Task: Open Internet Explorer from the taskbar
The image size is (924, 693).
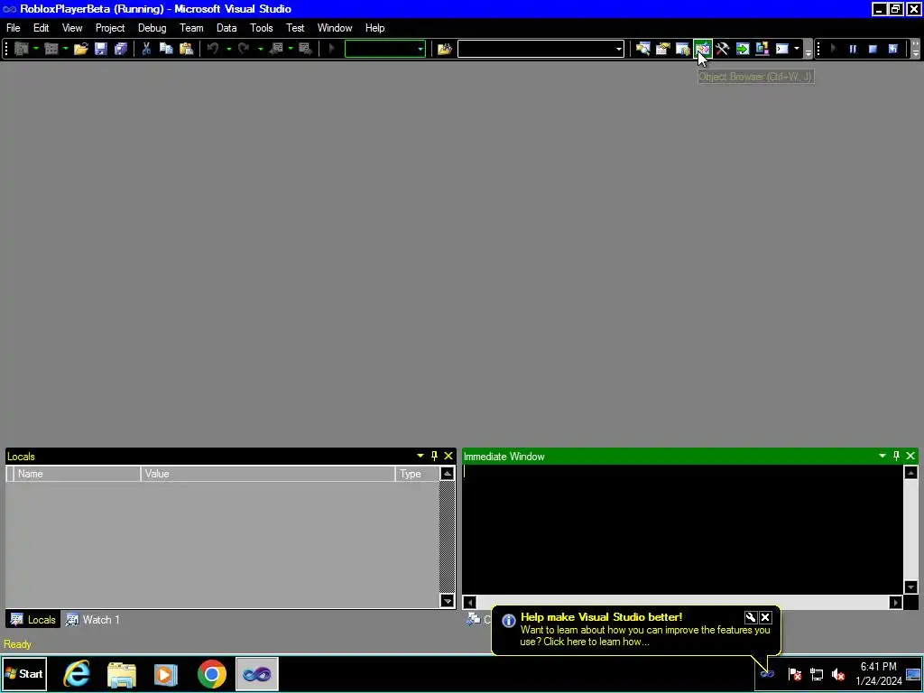Action: tap(78, 674)
